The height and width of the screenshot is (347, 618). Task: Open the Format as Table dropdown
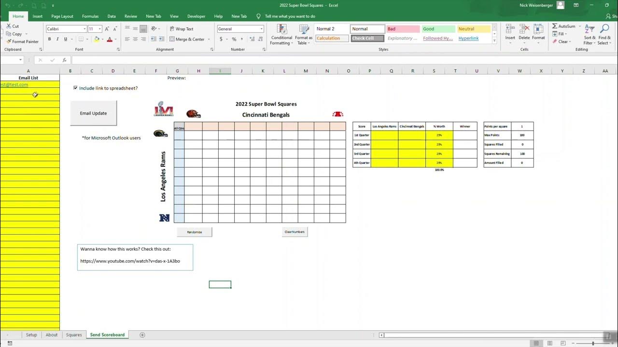(304, 35)
